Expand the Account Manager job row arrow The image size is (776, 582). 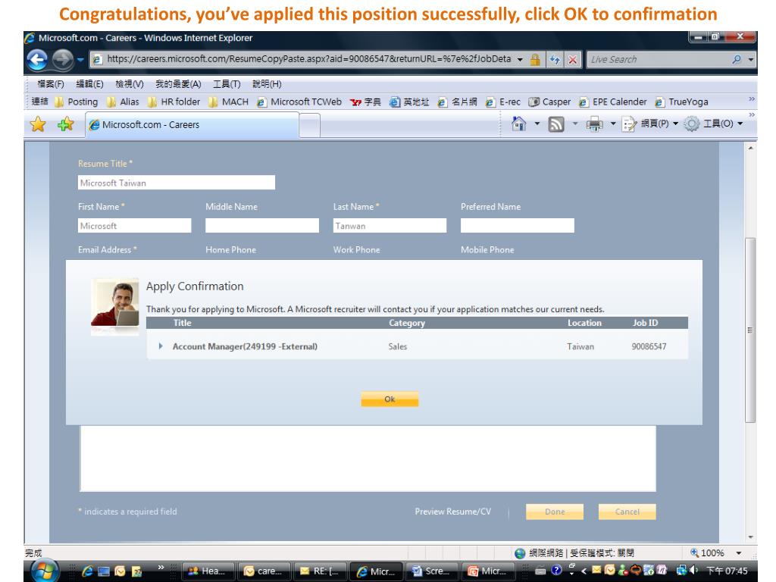(161, 346)
